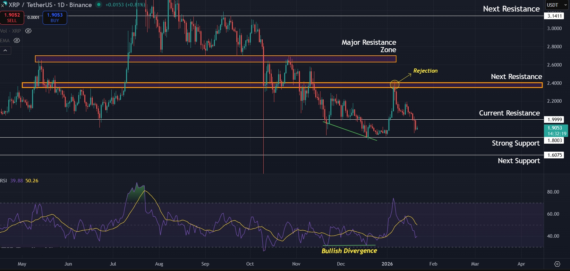Screen dimensions: 570x271
Task: Toggle visibility of the EMA indicator
Action: coord(17,41)
